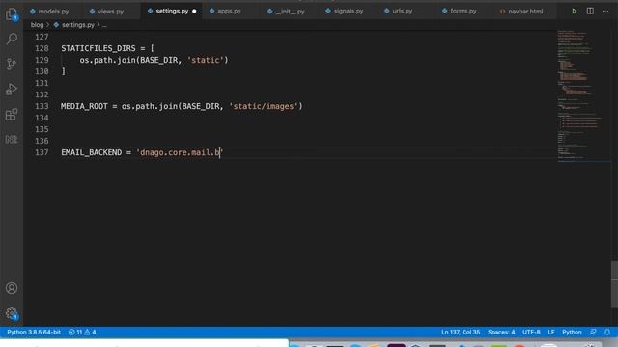The image size is (618, 347).
Task: Click BASE_DIR on line 133
Action: (200, 106)
